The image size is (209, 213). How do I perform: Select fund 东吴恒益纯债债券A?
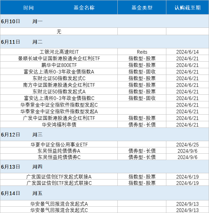[59, 151]
